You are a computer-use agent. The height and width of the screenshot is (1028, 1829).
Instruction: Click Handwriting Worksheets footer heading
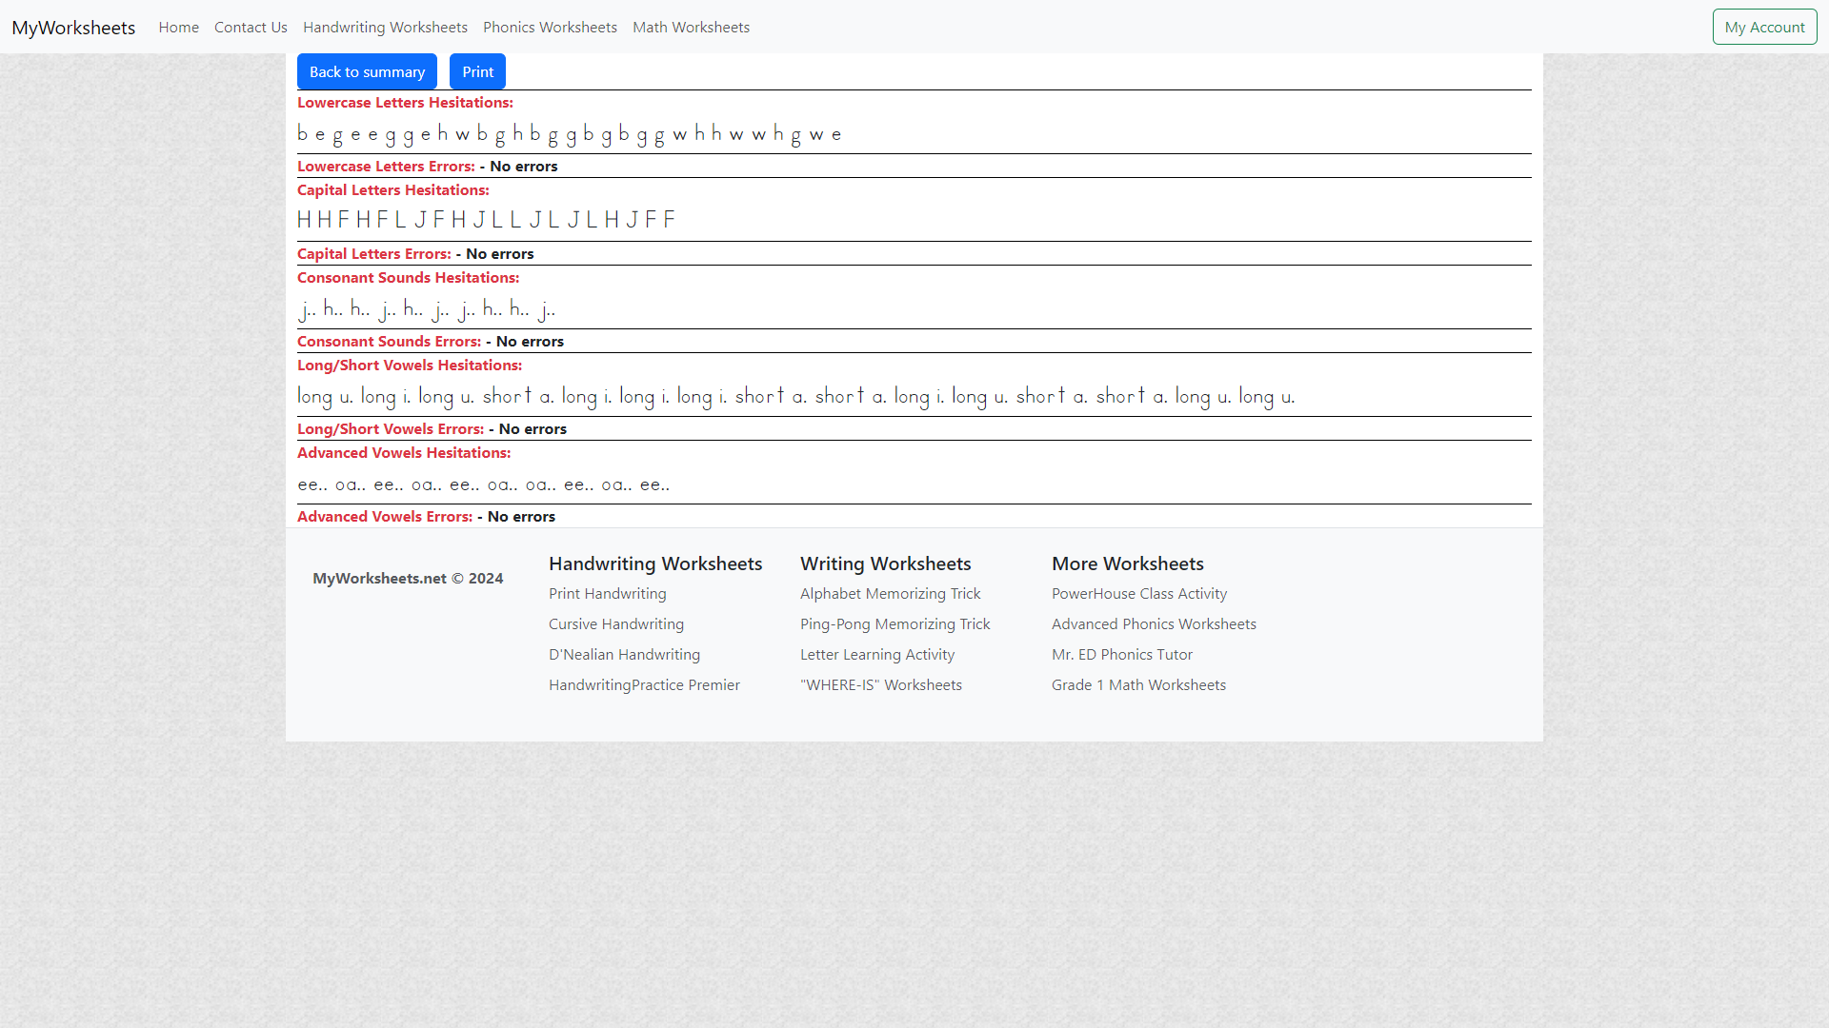click(655, 564)
